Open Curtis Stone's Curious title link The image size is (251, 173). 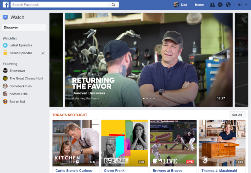click(x=74, y=170)
